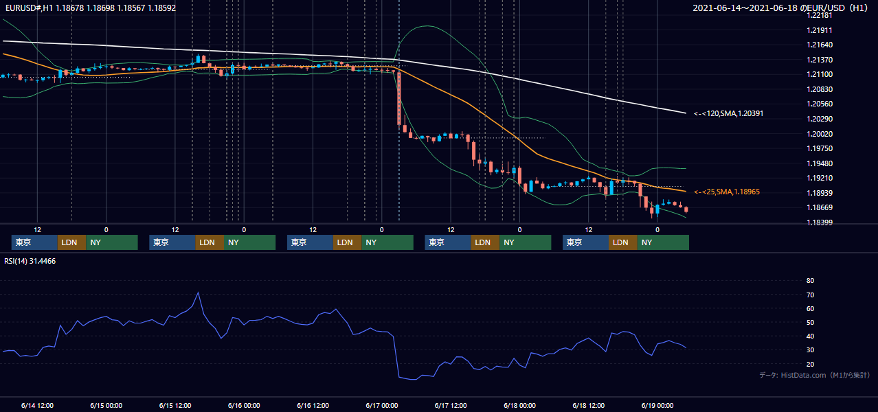Click the 2021-06-14～2021-06-18 のEUR/USD（H1） heading
Viewport: 878px width, 412px height.
click(x=782, y=8)
